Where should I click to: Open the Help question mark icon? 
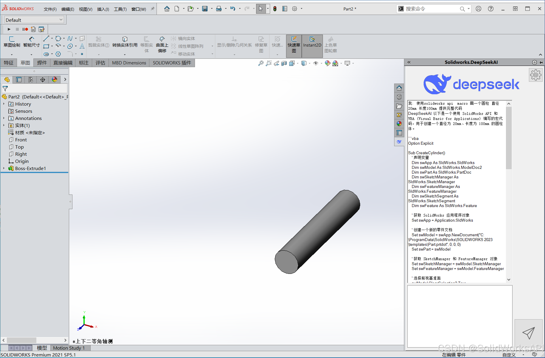[491, 9]
